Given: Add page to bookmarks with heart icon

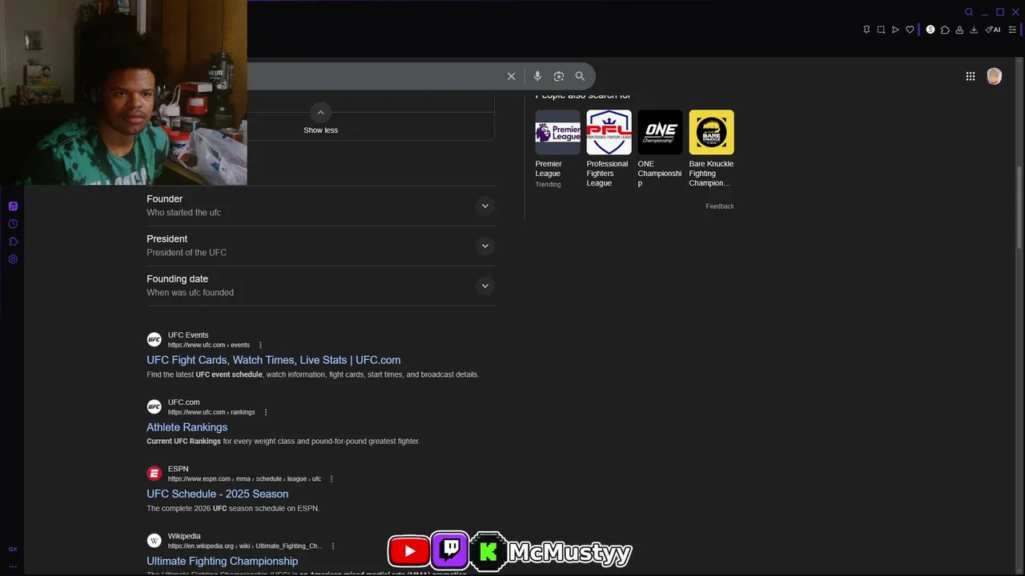Looking at the screenshot, I should point(910,30).
